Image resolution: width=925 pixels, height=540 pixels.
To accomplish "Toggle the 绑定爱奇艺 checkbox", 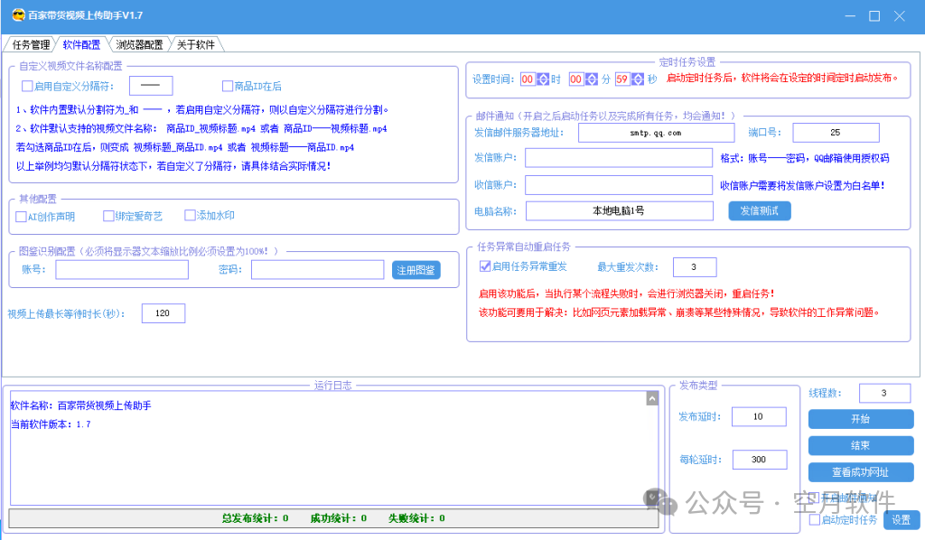I will pyautogui.click(x=108, y=216).
